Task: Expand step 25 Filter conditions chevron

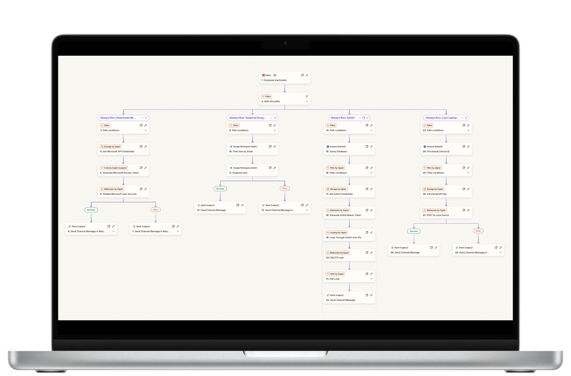Action: click(x=468, y=173)
